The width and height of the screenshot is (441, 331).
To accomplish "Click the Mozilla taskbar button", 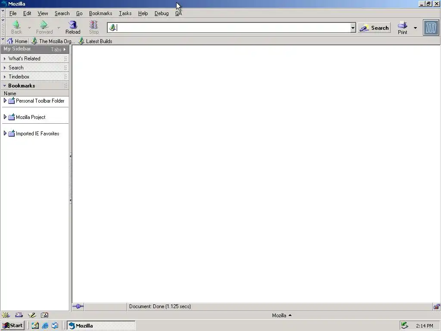I will [x=101, y=326].
